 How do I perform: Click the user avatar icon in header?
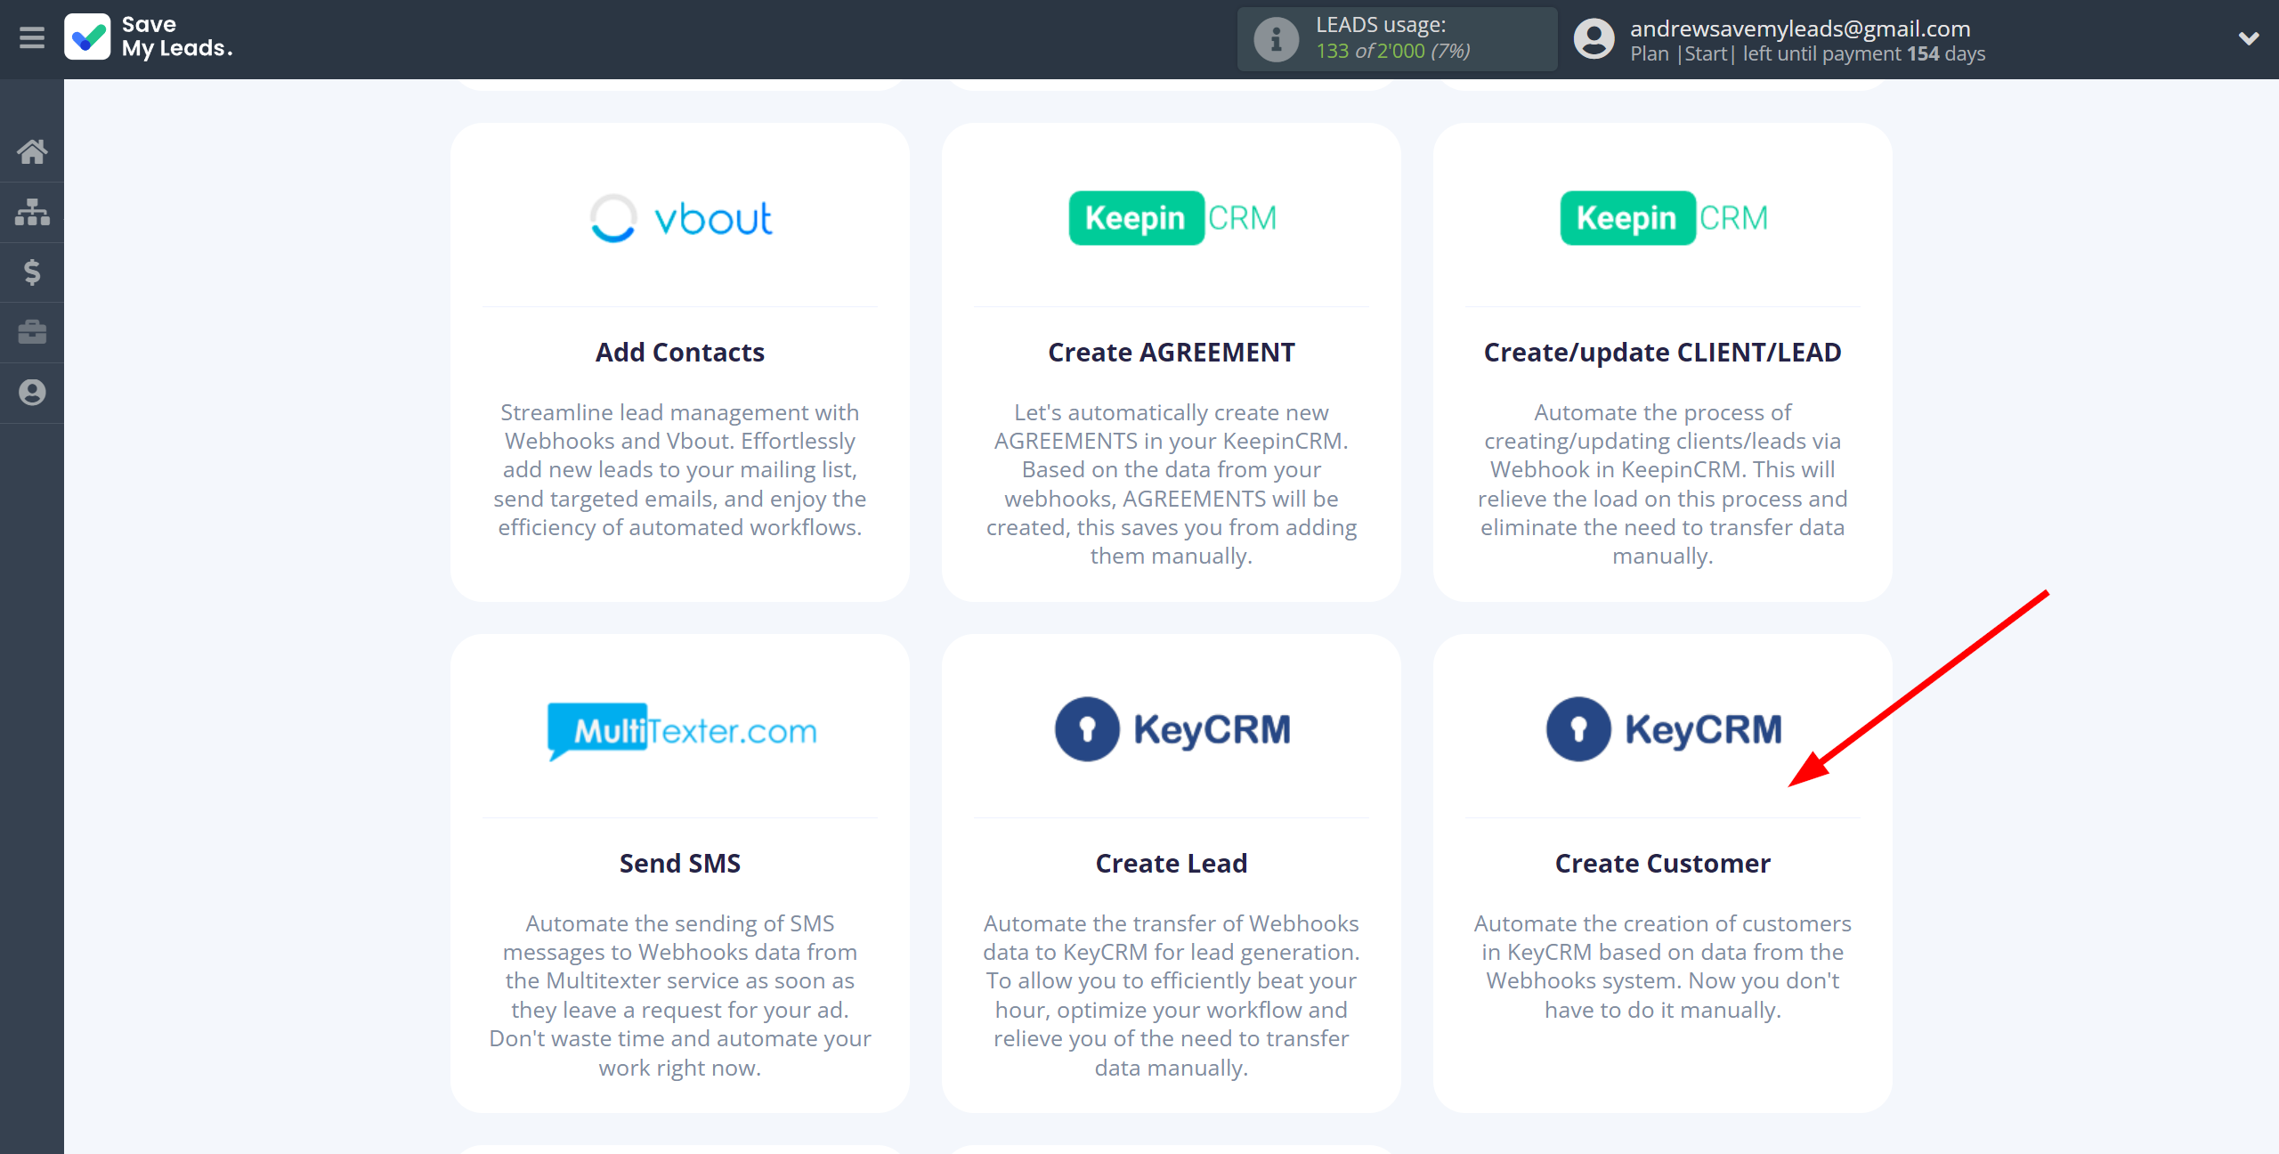(x=1594, y=39)
